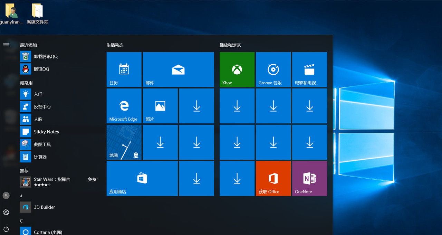Launch the green Xbox tile
The width and height of the screenshot is (442, 235).
[237, 69]
